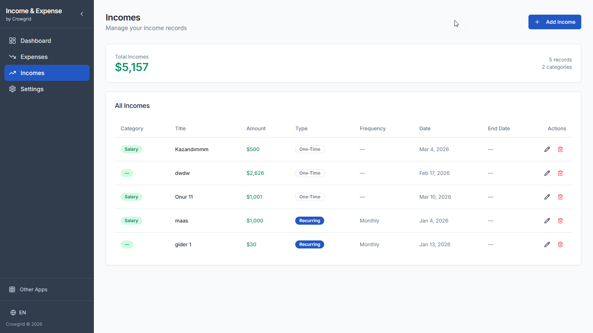Click the $5,157 Total Incomes figure
593x333 pixels.
[132, 67]
